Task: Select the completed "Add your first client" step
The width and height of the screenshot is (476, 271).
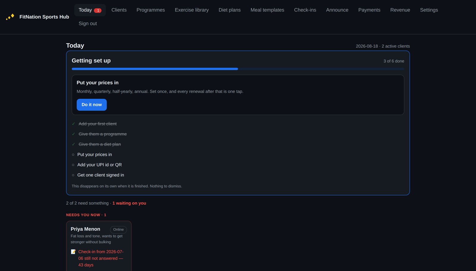Action: pyautogui.click(x=98, y=124)
